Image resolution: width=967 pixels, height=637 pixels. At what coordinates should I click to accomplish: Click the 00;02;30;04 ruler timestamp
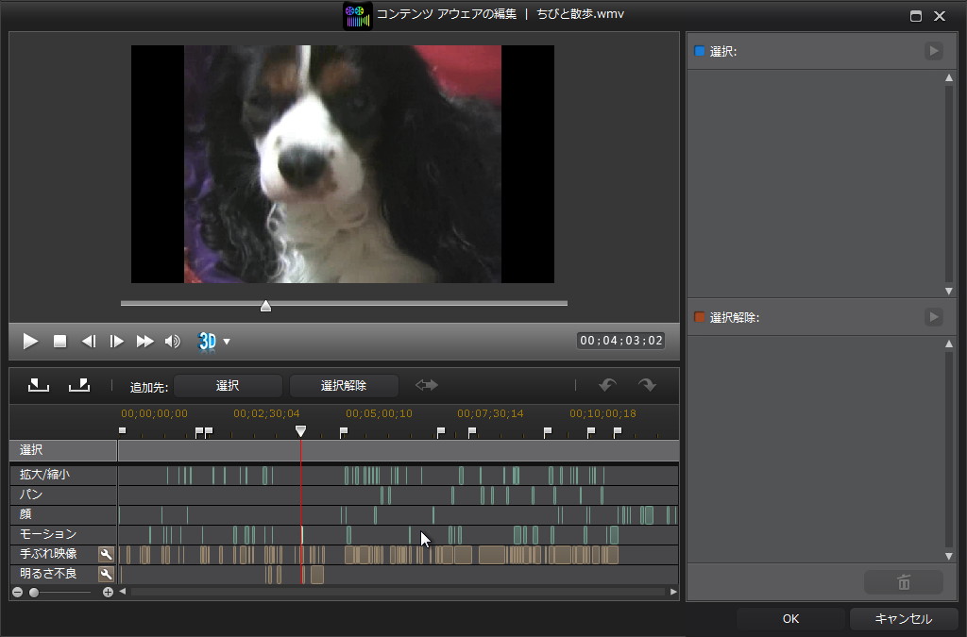click(x=266, y=413)
